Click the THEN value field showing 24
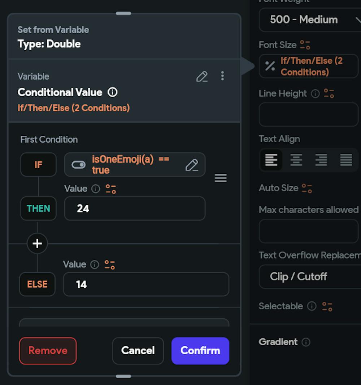361x385 pixels. pos(134,208)
